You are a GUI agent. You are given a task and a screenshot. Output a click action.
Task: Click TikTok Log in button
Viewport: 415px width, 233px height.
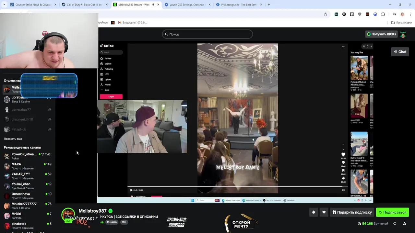111,96
